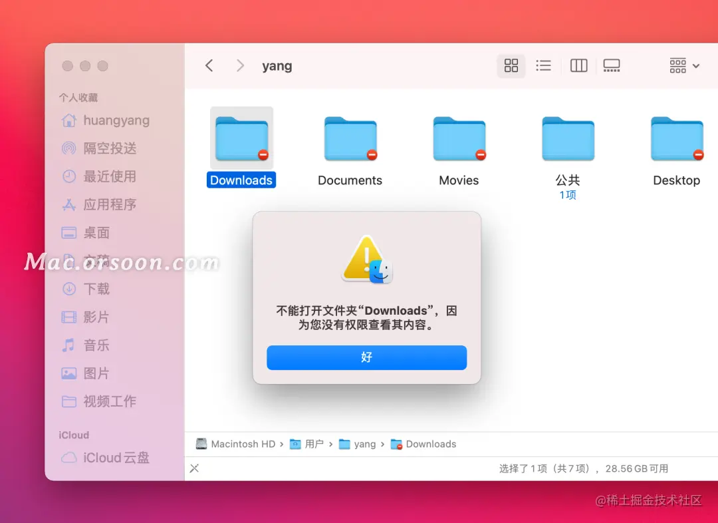Click the cloud icon beside iCloud 云盘
718x523 pixels.
68,458
